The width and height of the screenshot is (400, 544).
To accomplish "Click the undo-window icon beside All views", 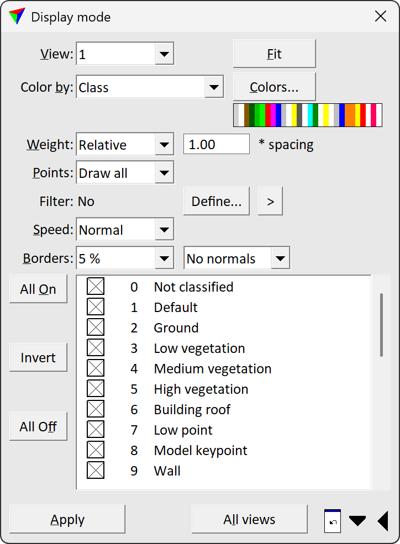I will 333,521.
